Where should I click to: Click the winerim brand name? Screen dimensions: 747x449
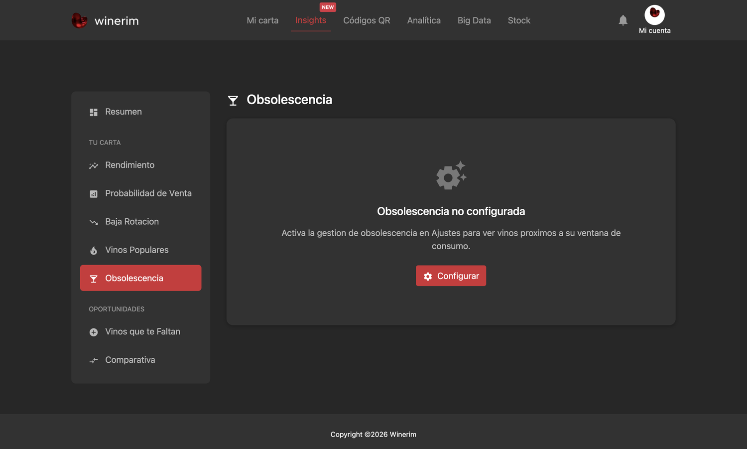[x=117, y=21]
